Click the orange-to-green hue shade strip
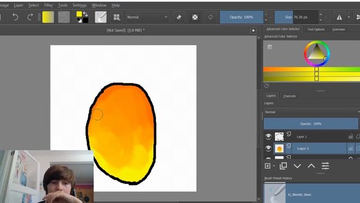This screenshot has height=203, width=360. point(312,69)
